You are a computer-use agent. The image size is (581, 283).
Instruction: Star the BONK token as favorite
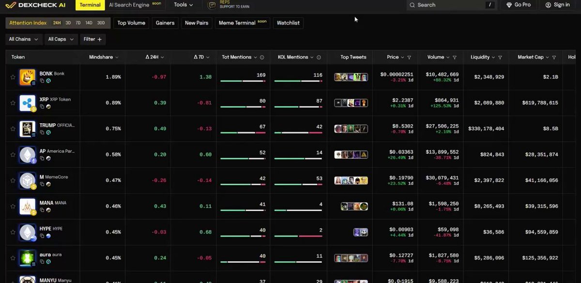(13, 77)
